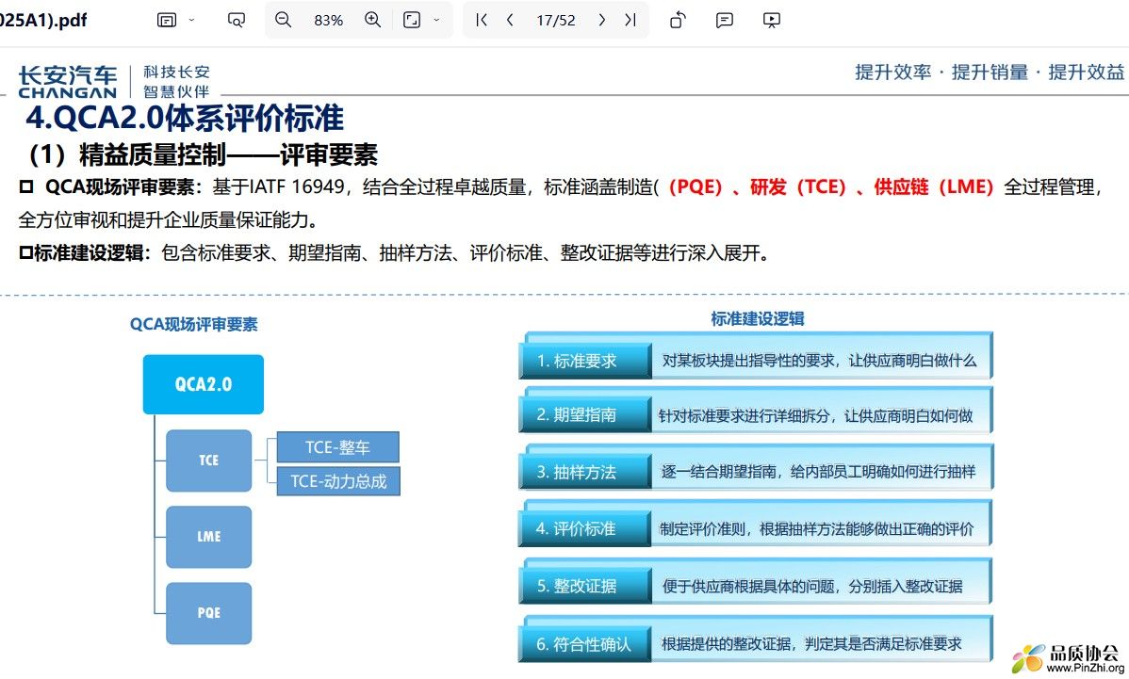Rotate the page view
The width and height of the screenshot is (1129, 679).
pos(678,20)
